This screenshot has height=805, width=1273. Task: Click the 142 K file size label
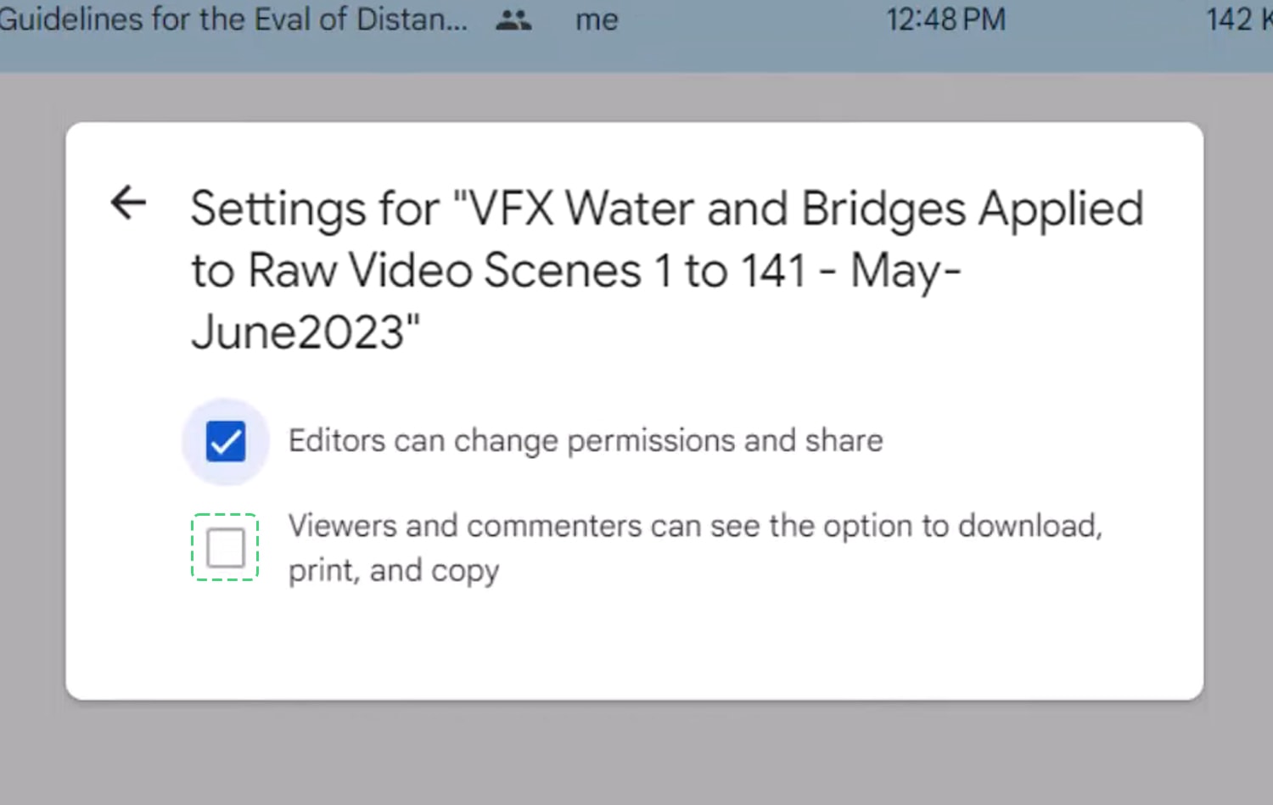1237,20
